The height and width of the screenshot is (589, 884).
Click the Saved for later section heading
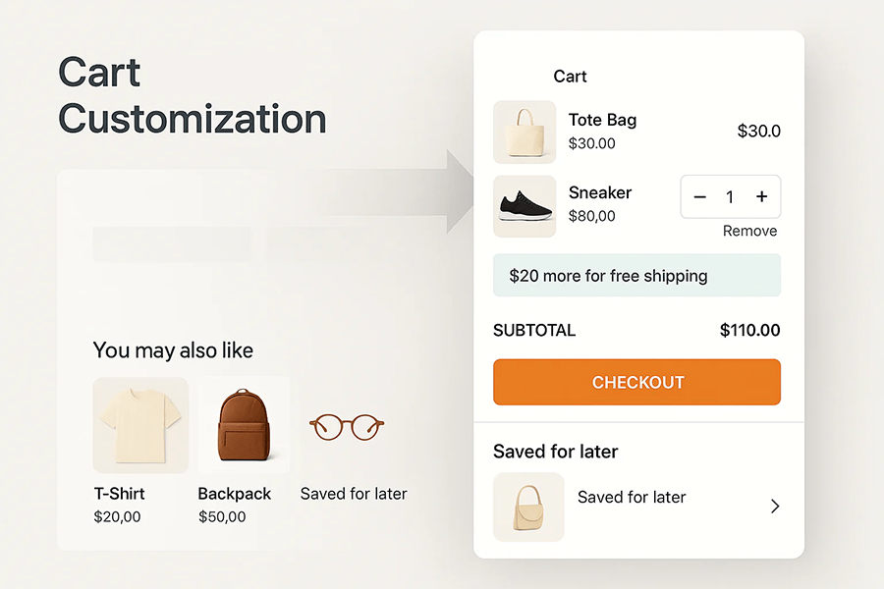555,452
